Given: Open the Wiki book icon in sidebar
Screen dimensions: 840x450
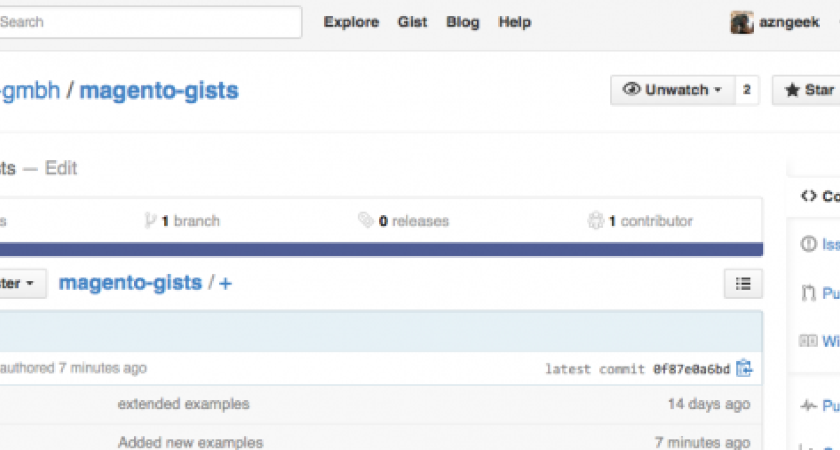Looking at the screenshot, I should [808, 341].
